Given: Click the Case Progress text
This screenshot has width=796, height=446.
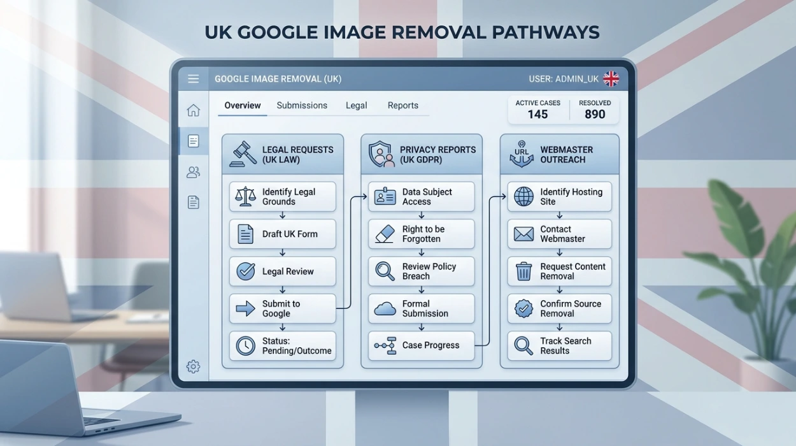Looking at the screenshot, I should point(430,345).
